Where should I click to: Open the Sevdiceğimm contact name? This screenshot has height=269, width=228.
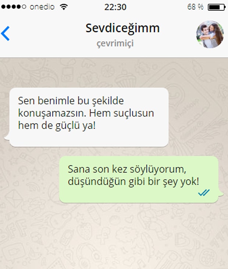click(122, 28)
